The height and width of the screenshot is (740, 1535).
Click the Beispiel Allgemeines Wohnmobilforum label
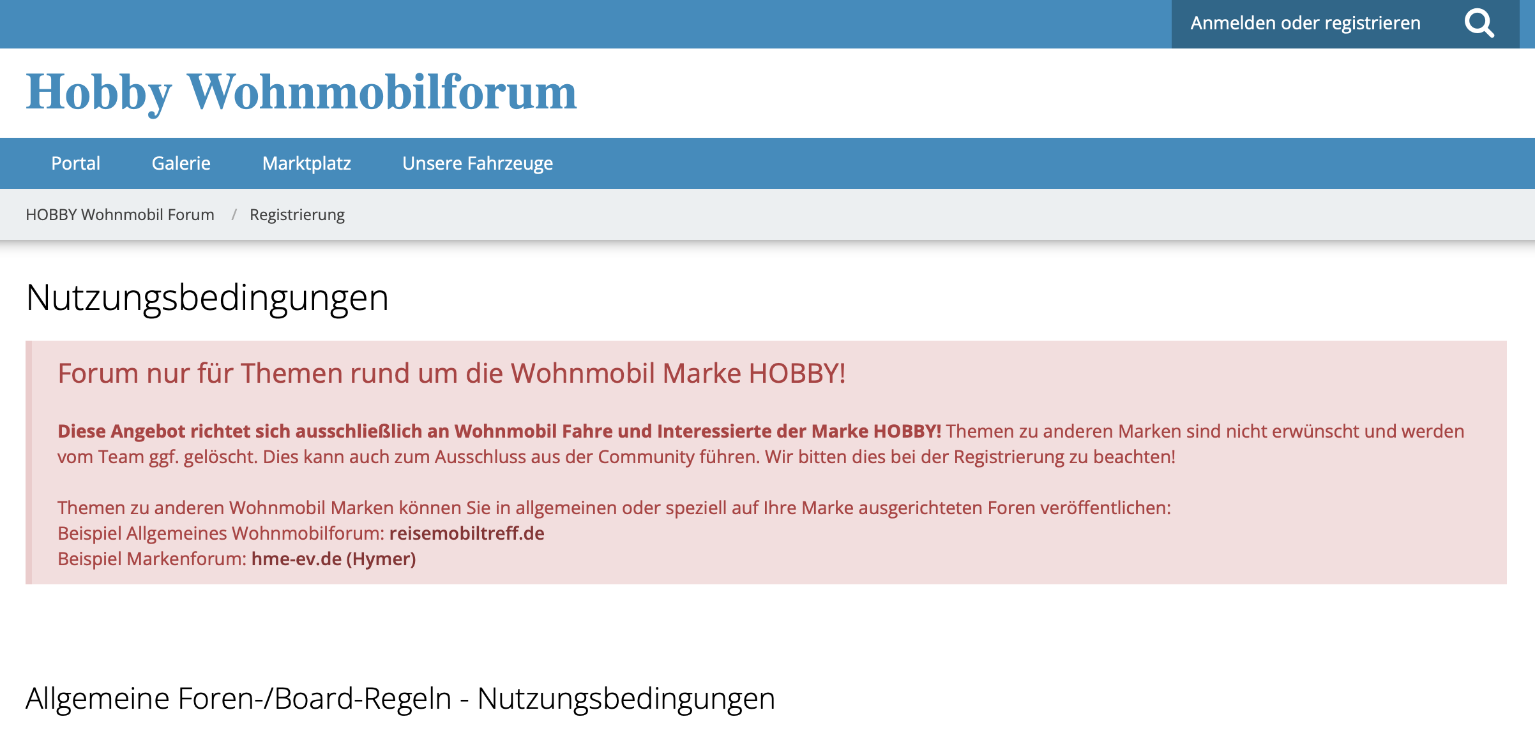tap(221, 533)
